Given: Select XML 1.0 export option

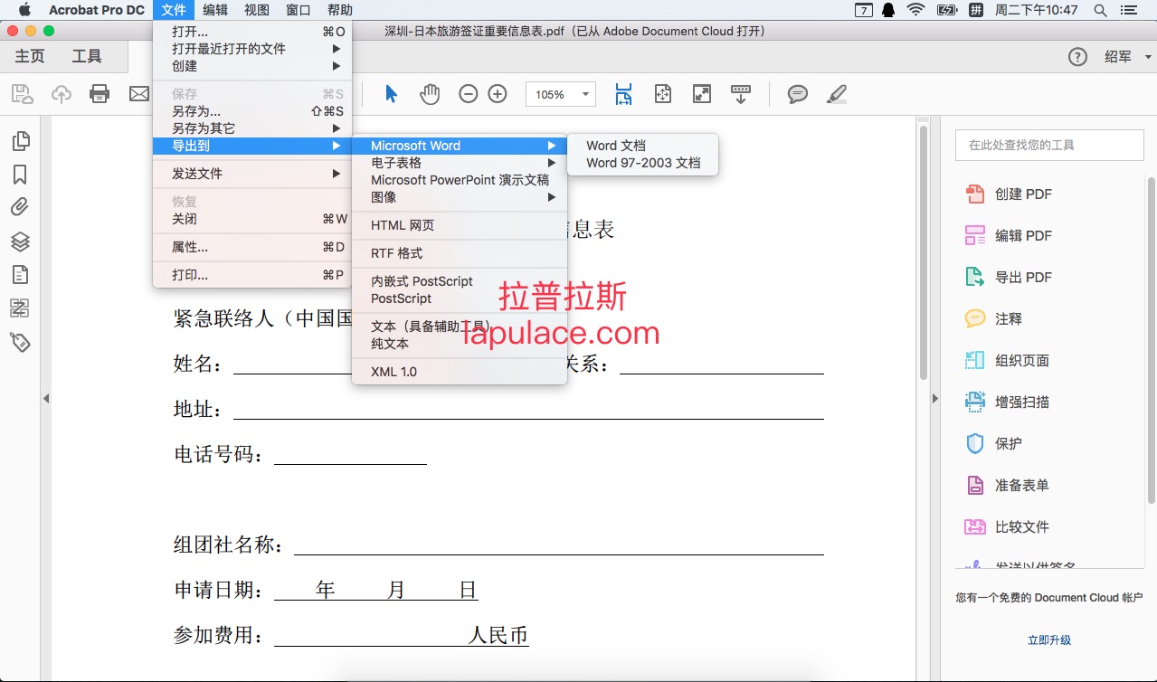Looking at the screenshot, I should (460, 372).
